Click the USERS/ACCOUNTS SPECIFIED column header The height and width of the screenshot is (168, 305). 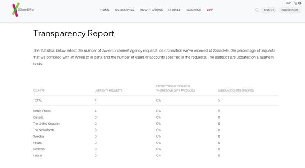click(x=236, y=90)
